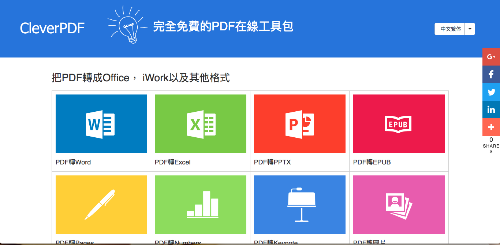Click the 把PDF轉成Office section heading

[141, 78]
